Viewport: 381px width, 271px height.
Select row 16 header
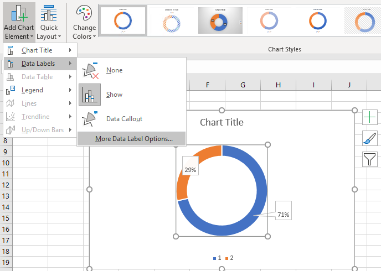pyautogui.click(x=6, y=230)
